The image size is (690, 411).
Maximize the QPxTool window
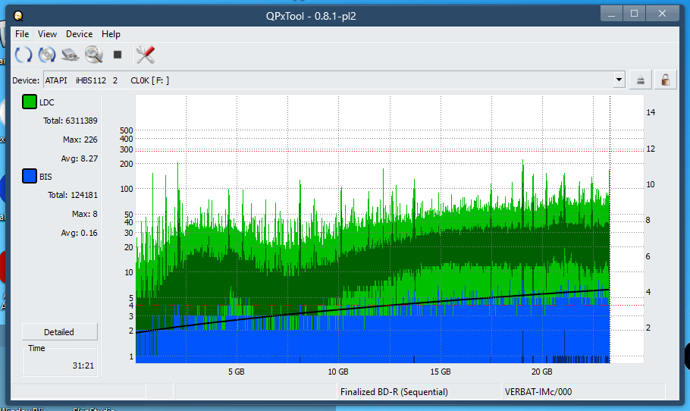[634, 13]
